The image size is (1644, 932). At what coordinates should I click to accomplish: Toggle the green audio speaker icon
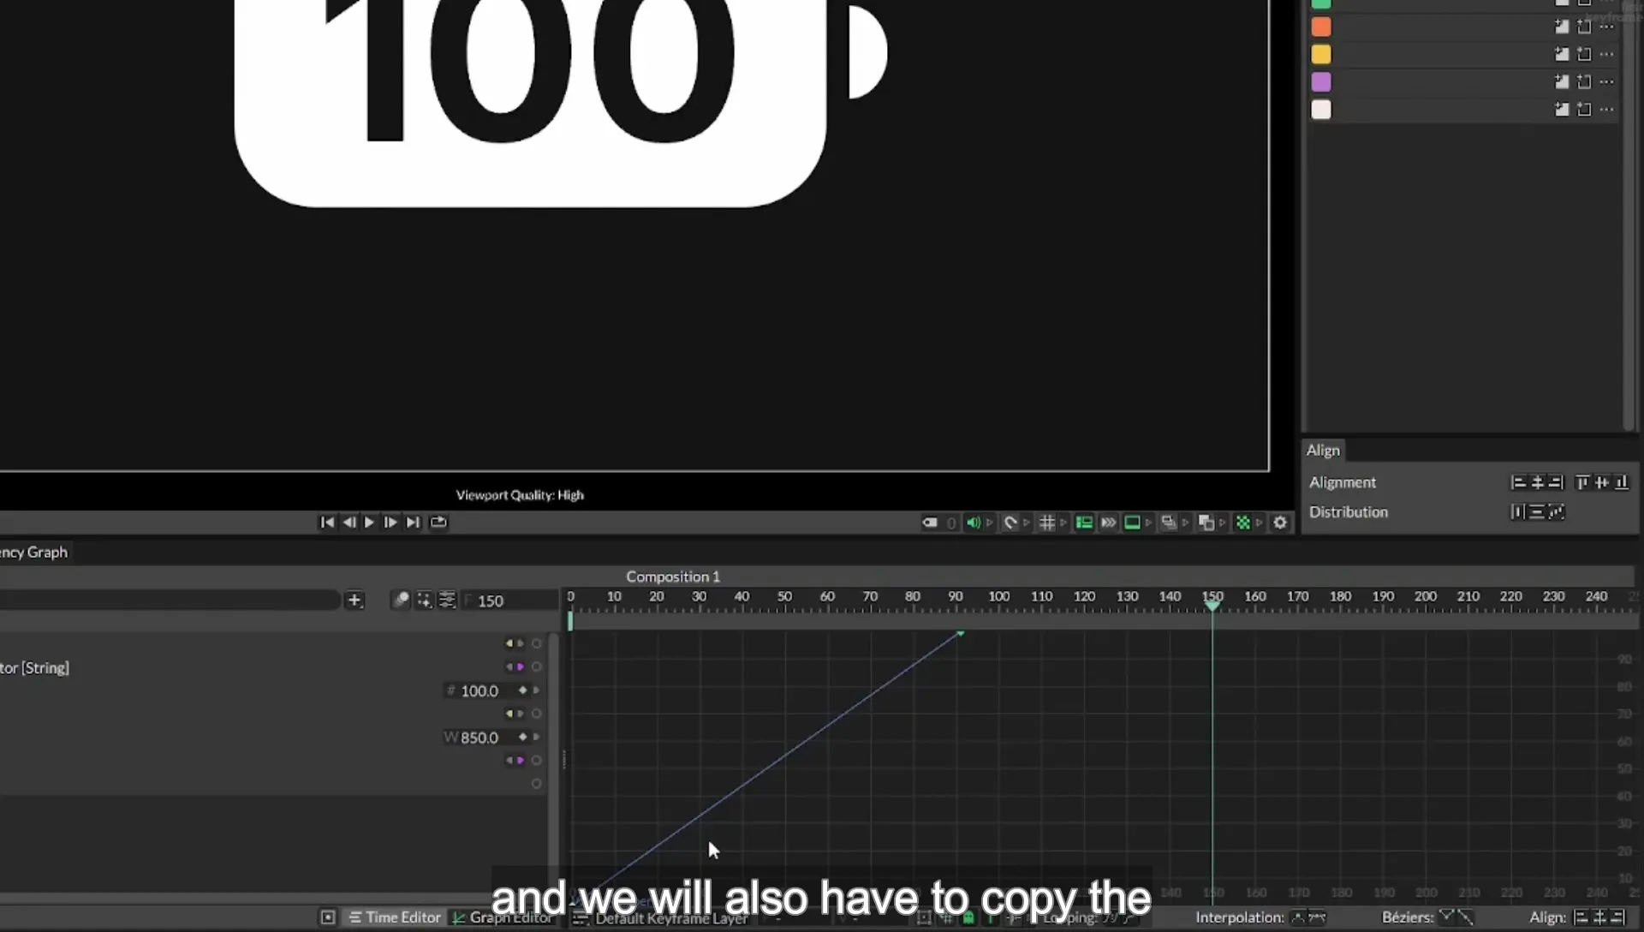pyautogui.click(x=974, y=523)
